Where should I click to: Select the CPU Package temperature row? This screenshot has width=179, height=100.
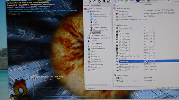(x=135, y=34)
